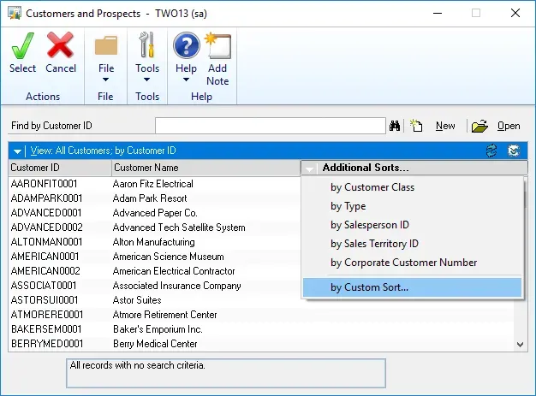Choose by Customer Class sort option
Image resolution: width=536 pixels, height=396 pixels.
point(372,187)
